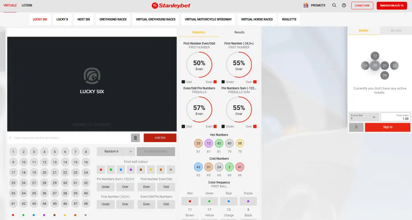The height and width of the screenshot is (220, 412).
Task: Click the Promoții gift icon
Action: [306, 5]
